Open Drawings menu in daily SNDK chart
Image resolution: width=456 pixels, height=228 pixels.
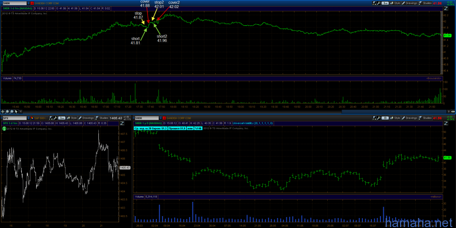(410, 118)
